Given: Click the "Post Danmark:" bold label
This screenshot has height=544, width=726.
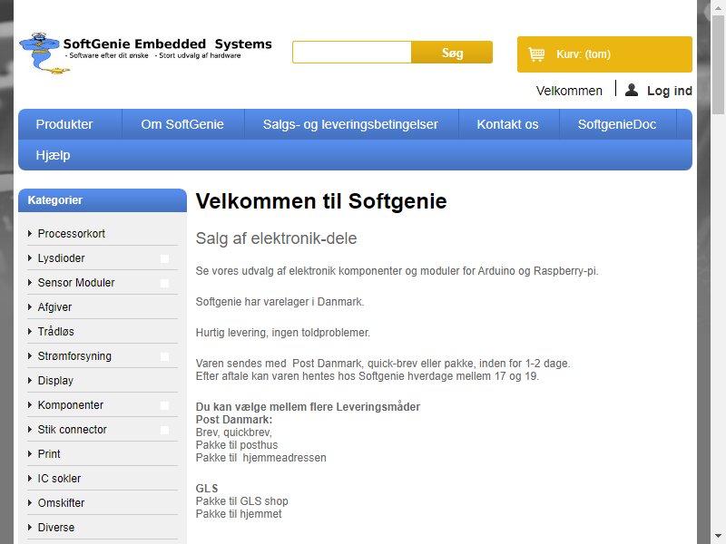Looking at the screenshot, I should click(x=234, y=420).
